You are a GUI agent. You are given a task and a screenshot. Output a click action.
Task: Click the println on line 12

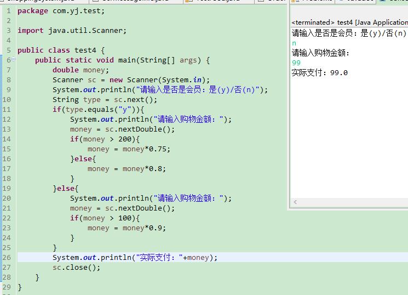[151, 120]
